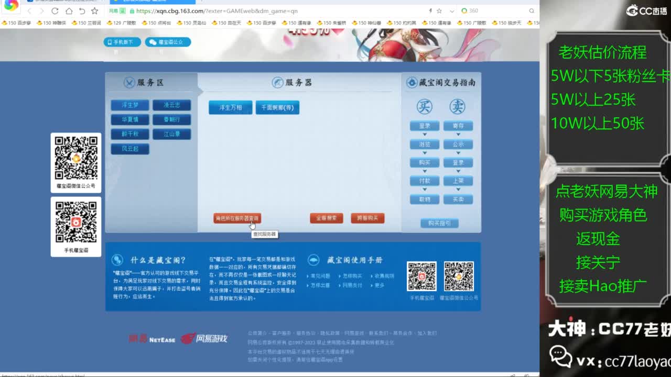
Task: Select the 凌云志 server region
Action: click(x=171, y=105)
